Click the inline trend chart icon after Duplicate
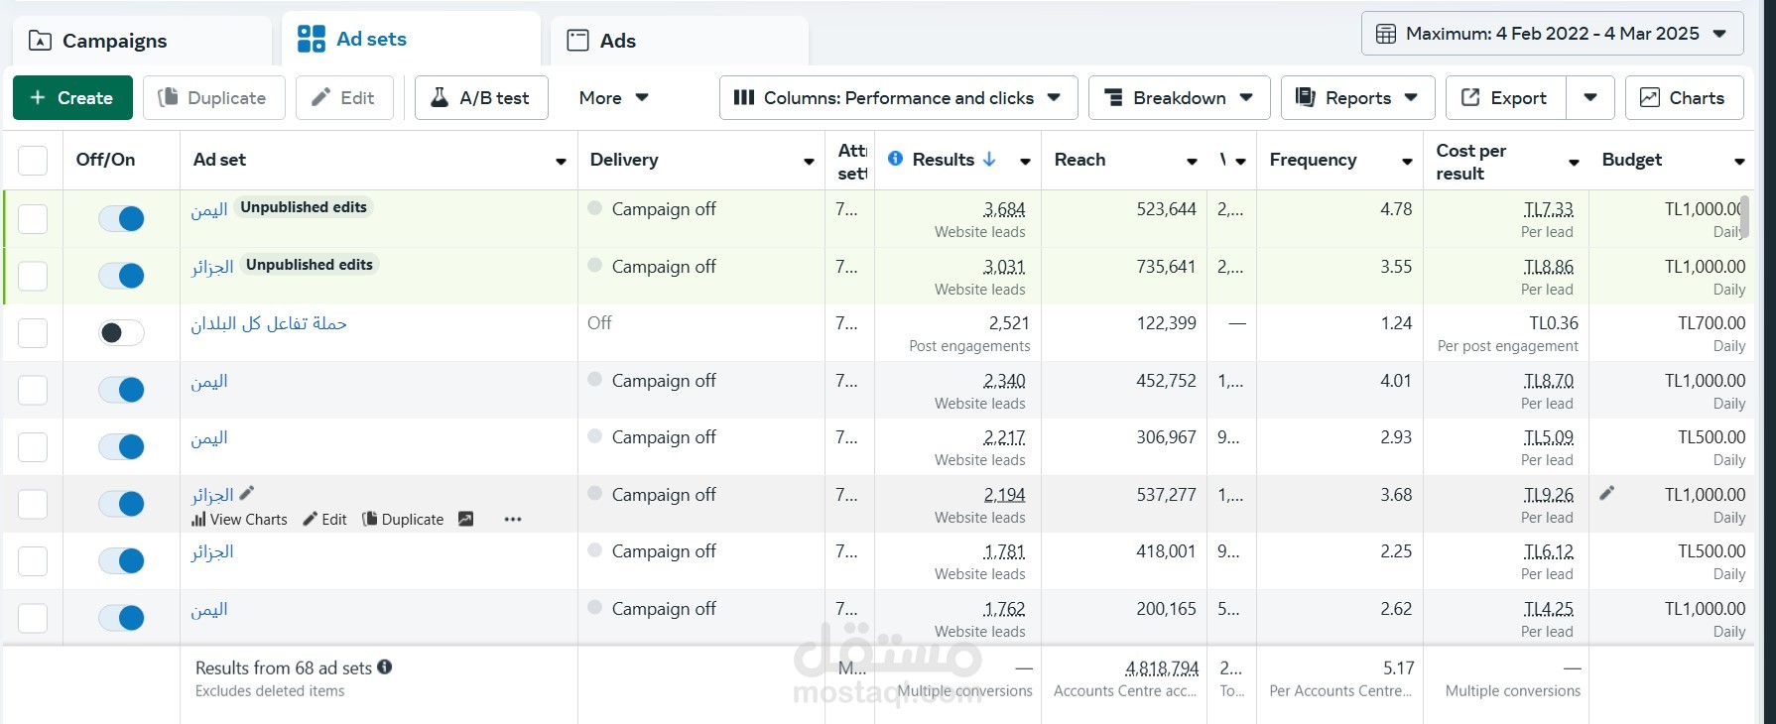Screen dimensions: 1776x724 pyautogui.click(x=465, y=519)
